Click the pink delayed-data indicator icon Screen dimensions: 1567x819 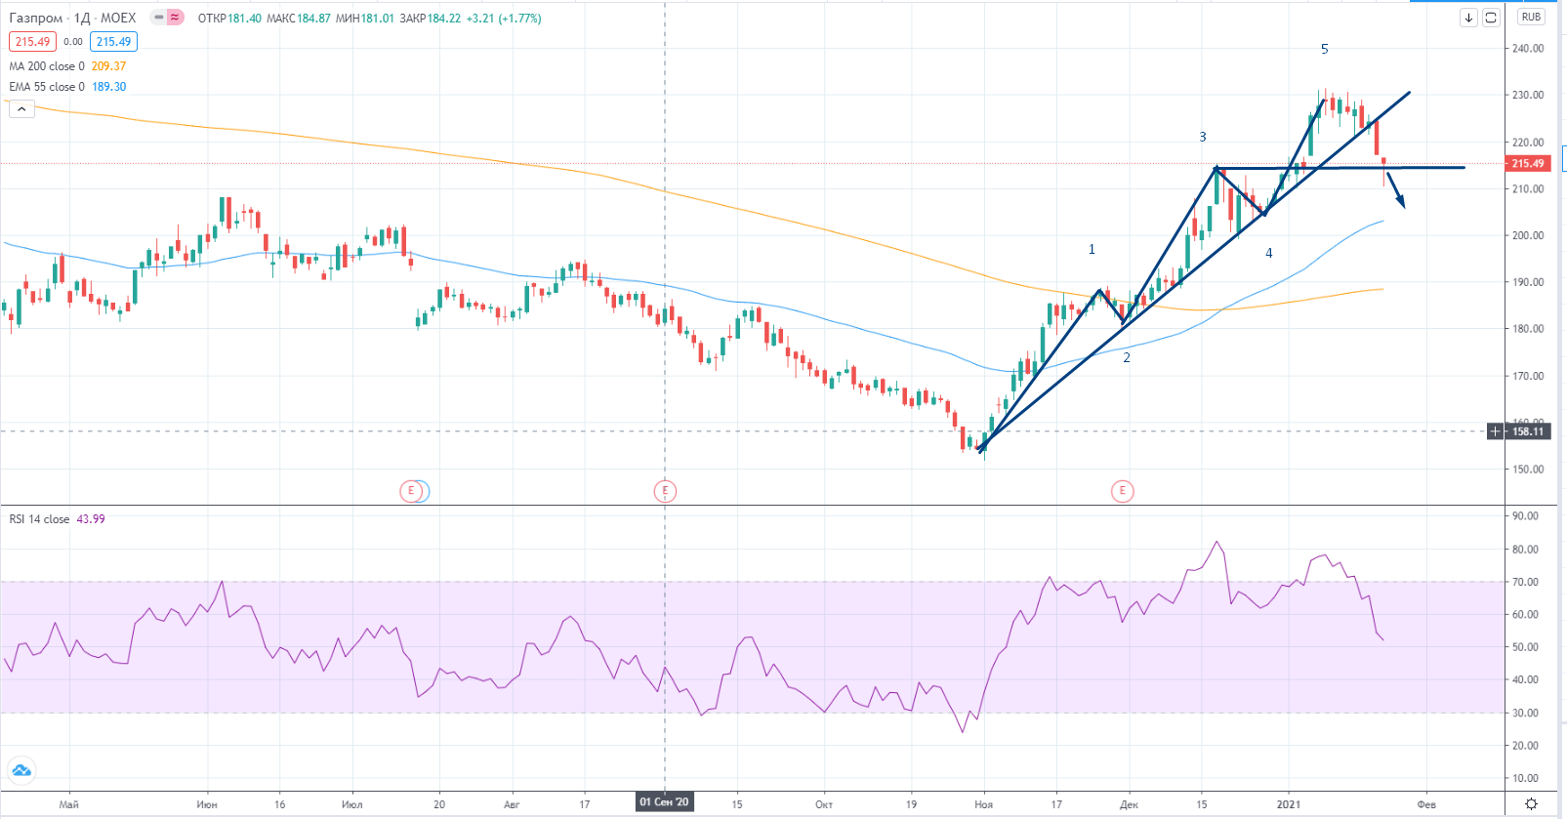click(x=175, y=18)
